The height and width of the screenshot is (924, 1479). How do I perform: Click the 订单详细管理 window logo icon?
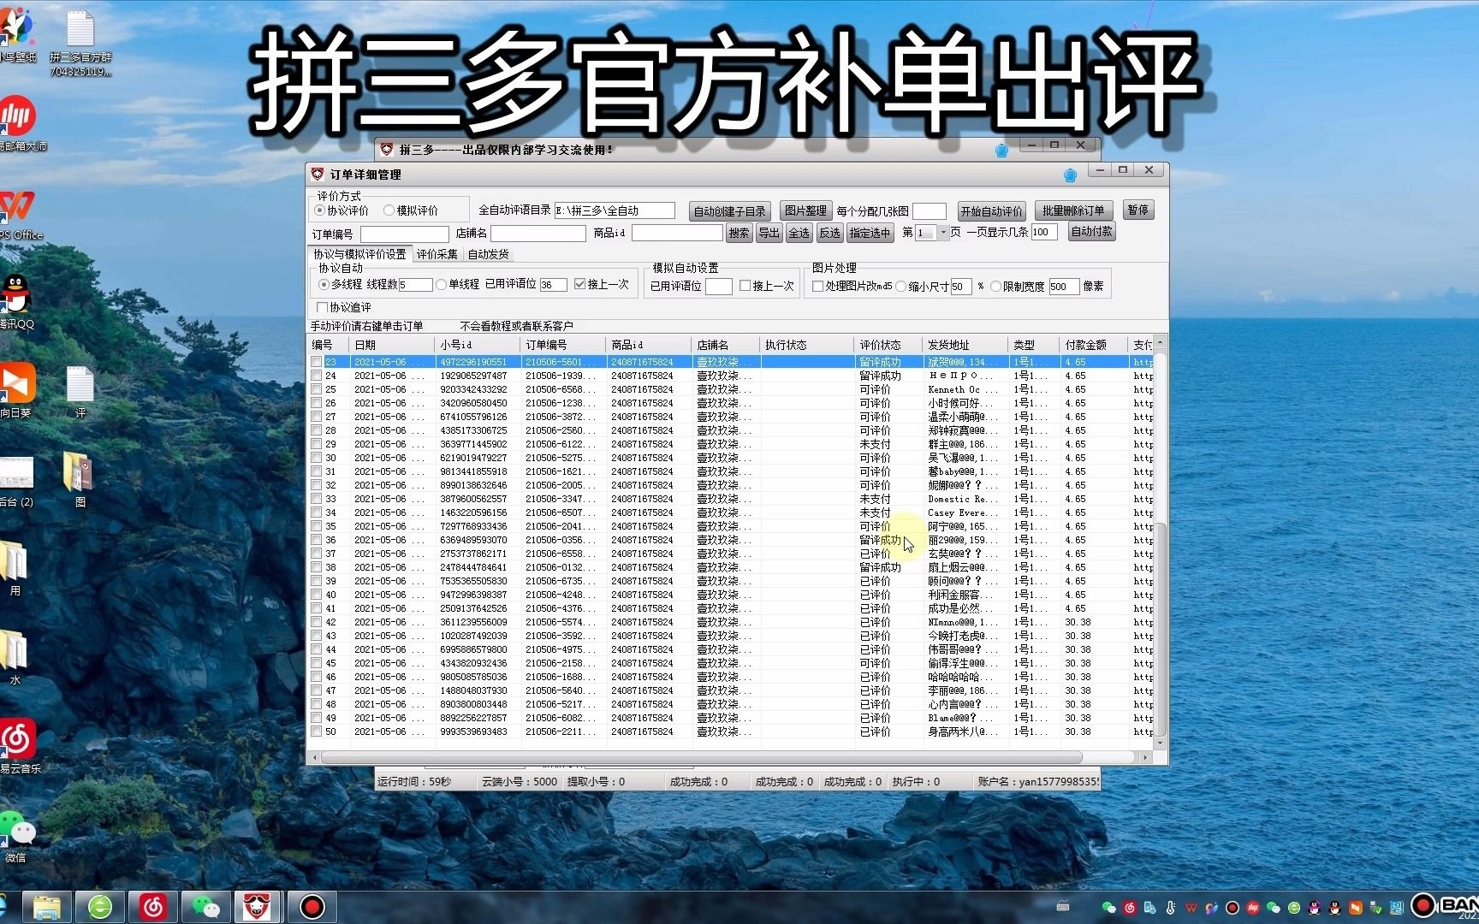pos(318,174)
